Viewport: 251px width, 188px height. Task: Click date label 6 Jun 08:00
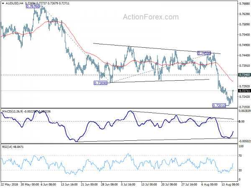(49, 185)
